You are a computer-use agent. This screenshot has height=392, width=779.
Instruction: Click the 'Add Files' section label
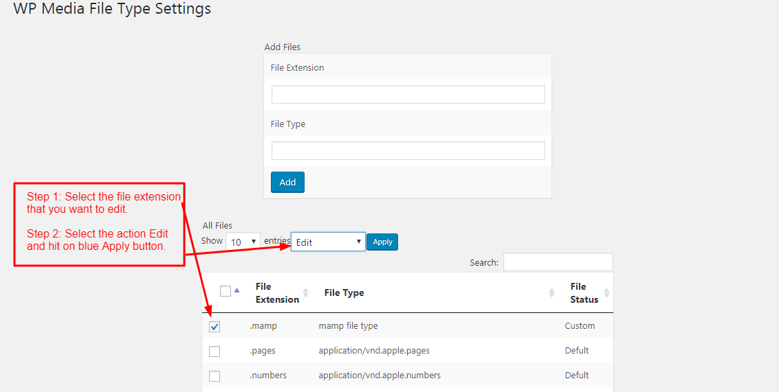click(282, 47)
